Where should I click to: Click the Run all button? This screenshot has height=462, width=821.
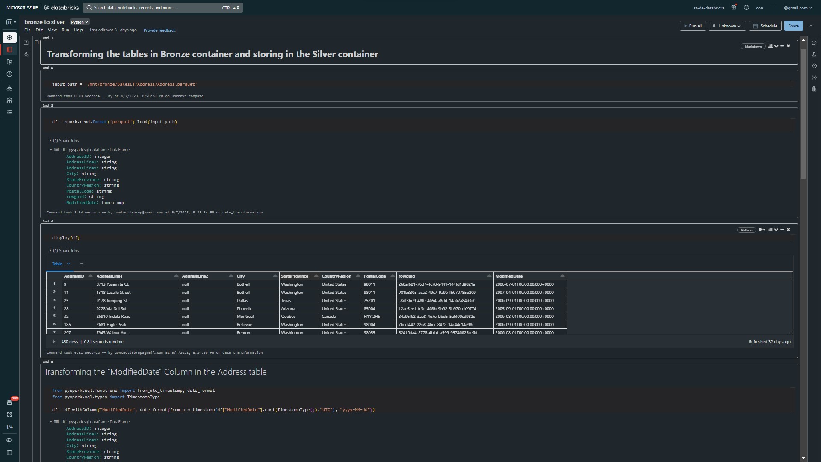coord(693,26)
